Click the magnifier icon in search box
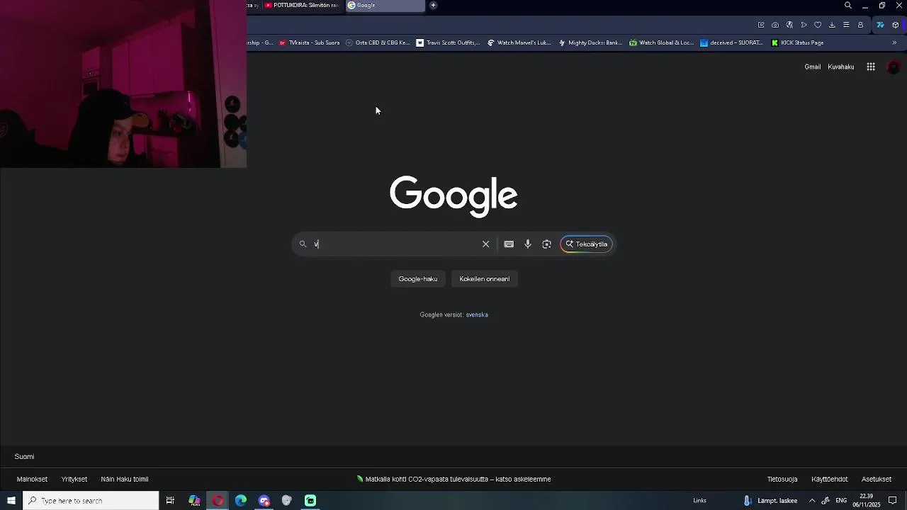 tap(303, 244)
